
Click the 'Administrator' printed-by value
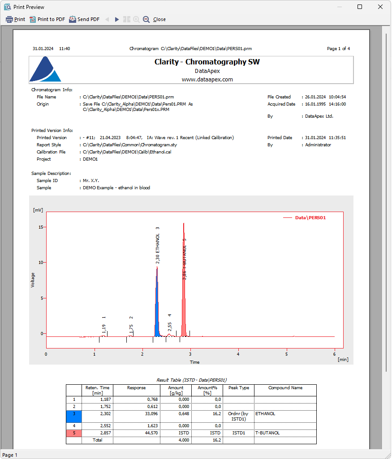coord(318,145)
